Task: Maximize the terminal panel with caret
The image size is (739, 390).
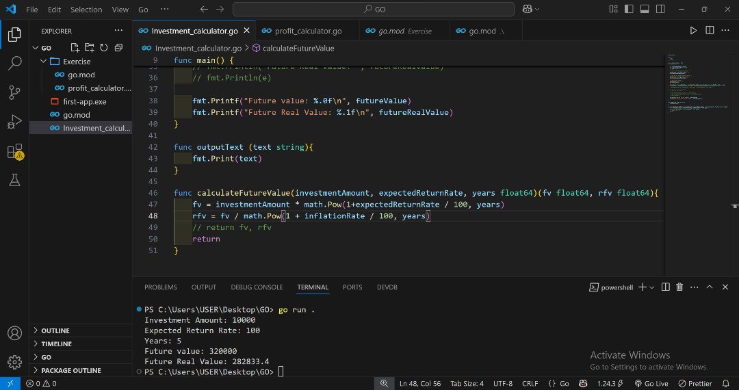Action: pos(710,287)
